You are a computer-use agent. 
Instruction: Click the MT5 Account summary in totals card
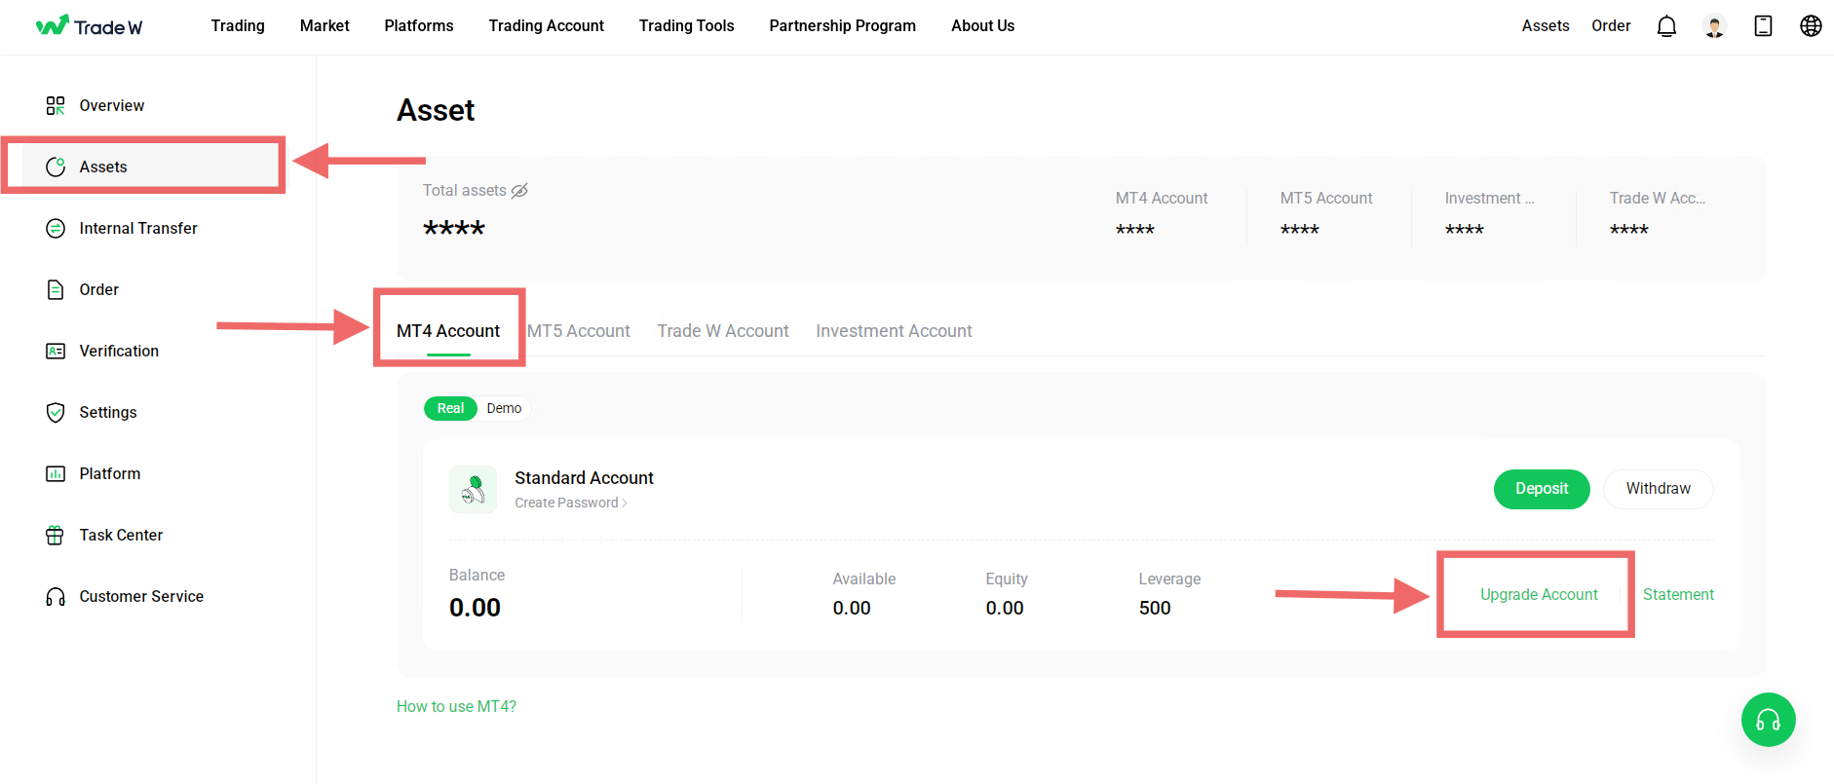pos(1326,213)
